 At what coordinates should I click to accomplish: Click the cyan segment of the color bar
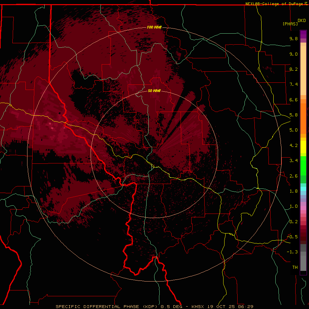tap(303, 189)
